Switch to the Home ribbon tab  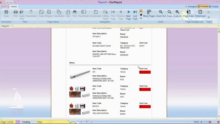(x=14, y=7)
